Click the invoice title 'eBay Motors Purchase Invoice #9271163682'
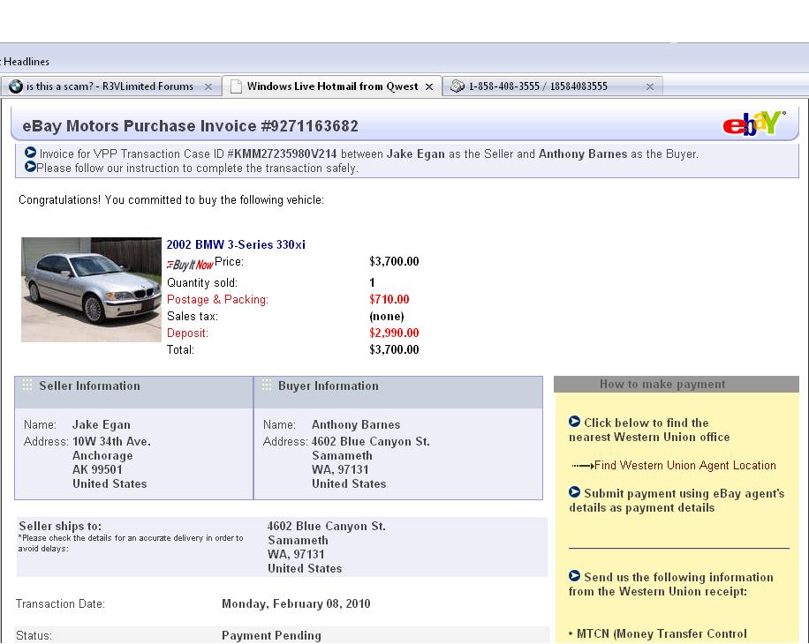The width and height of the screenshot is (809, 644). (191, 125)
